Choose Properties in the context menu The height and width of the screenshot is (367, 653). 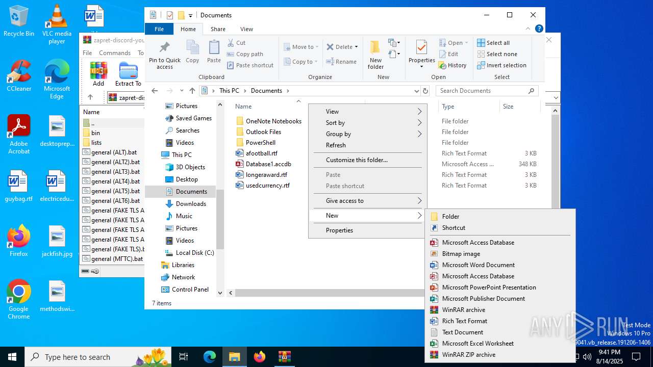(367, 230)
